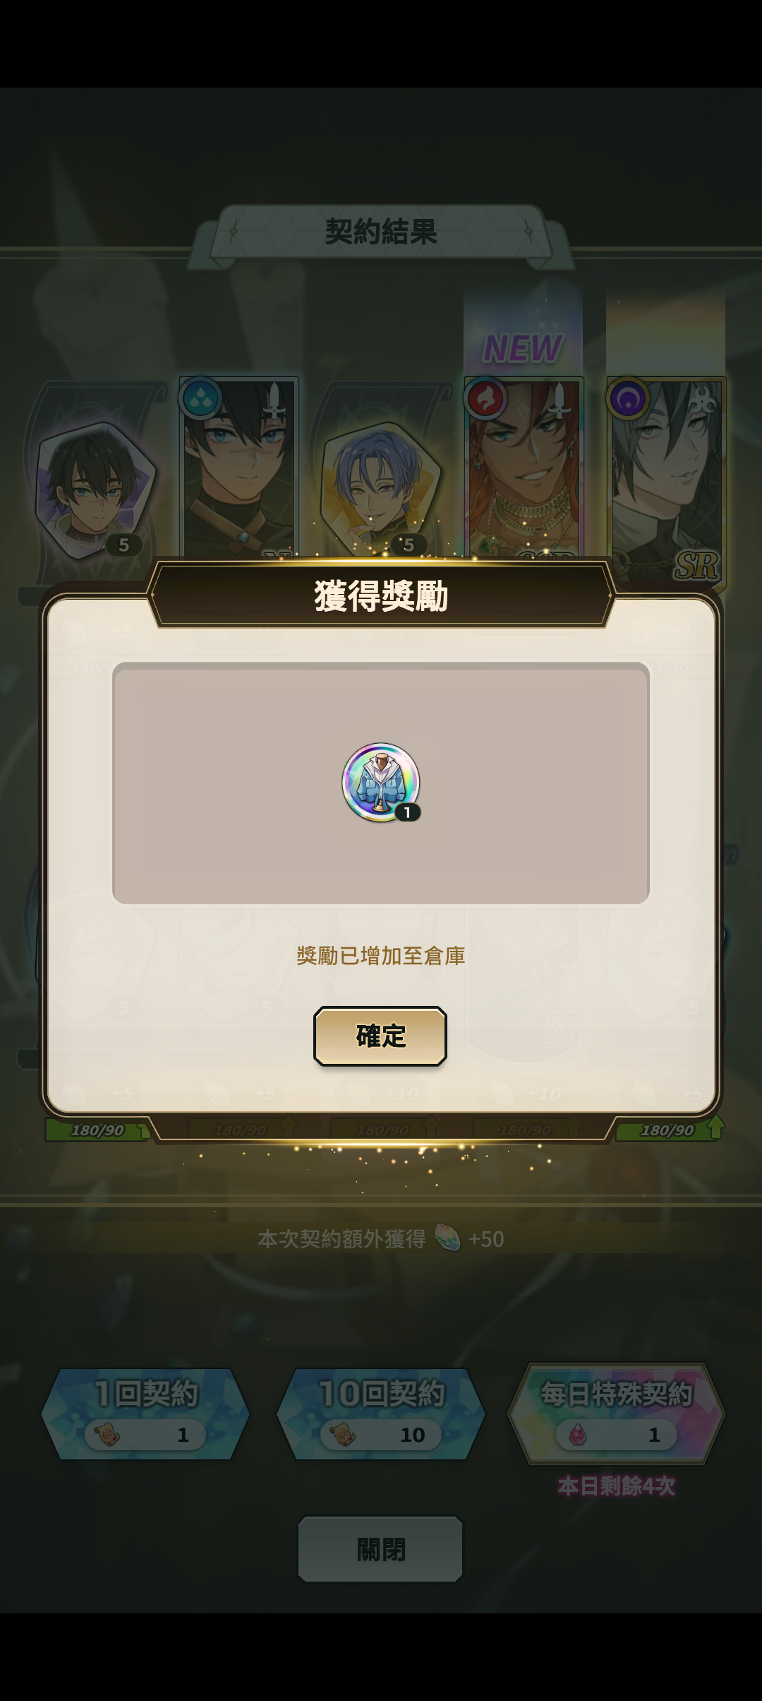Tap the pink gem icon on daily contract

[577, 1435]
